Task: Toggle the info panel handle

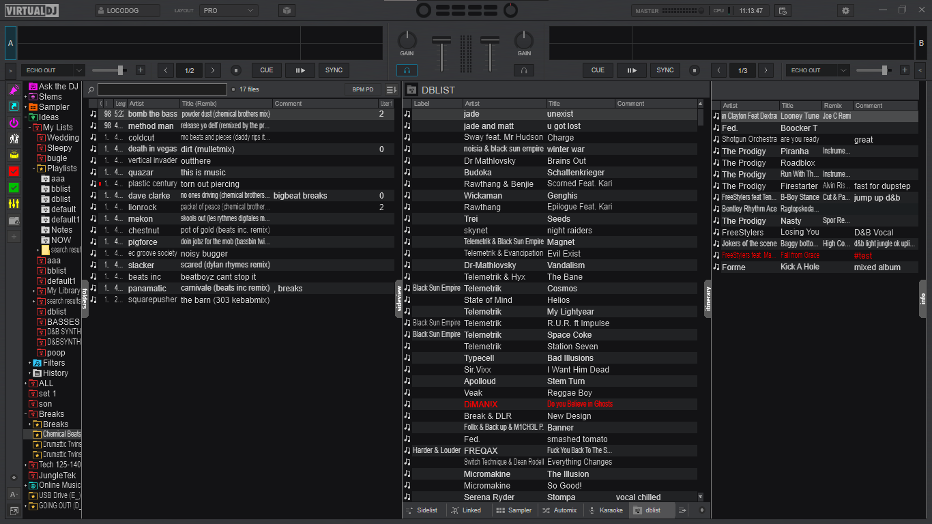Action: point(922,298)
